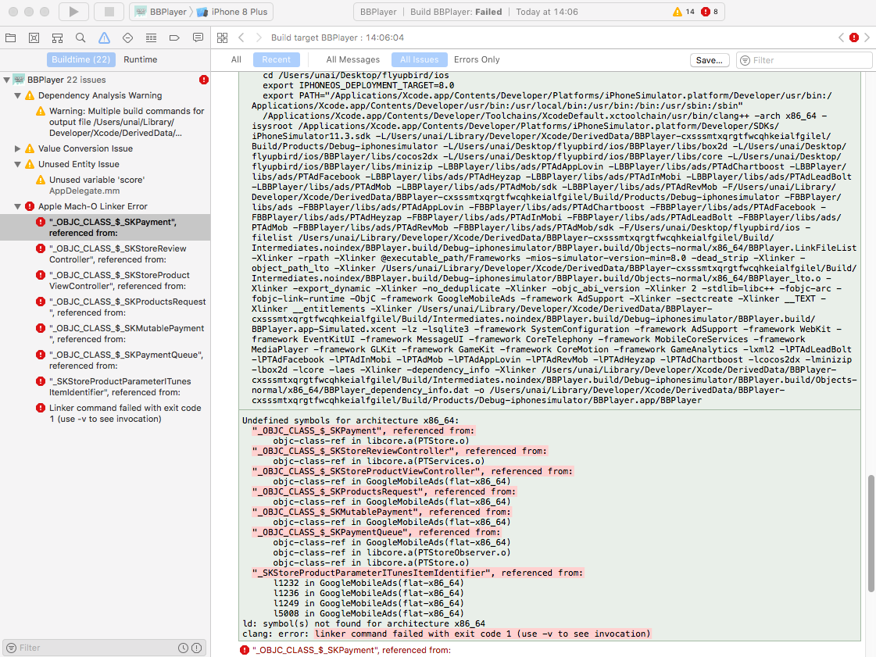This screenshot has width=876, height=657.
Task: Collapse Apple Mach-O Linker Error group
Action: tap(18, 206)
